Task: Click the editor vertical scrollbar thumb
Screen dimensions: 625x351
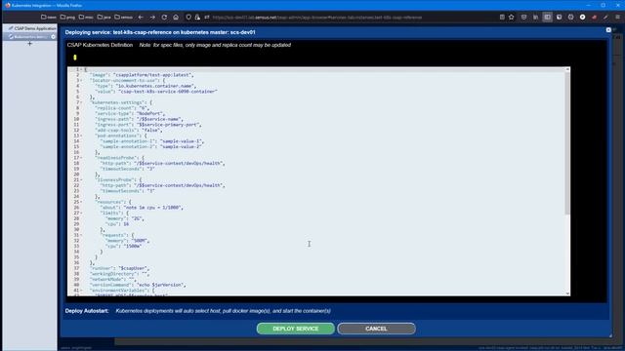Action: click(567, 143)
